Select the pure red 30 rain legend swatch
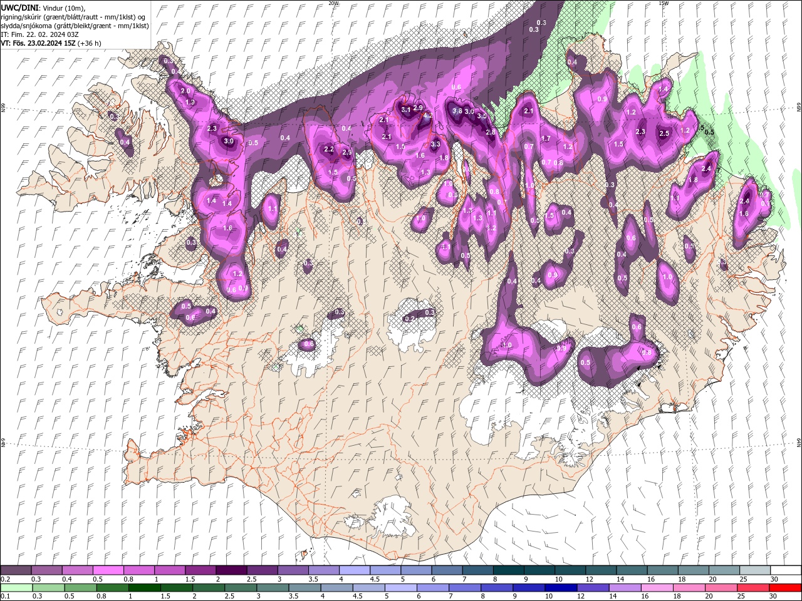 (785, 588)
